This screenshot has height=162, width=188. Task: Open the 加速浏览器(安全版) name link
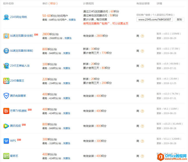22,36
